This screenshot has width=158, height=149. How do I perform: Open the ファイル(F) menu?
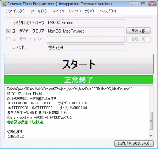pyautogui.click(x=15, y=11)
